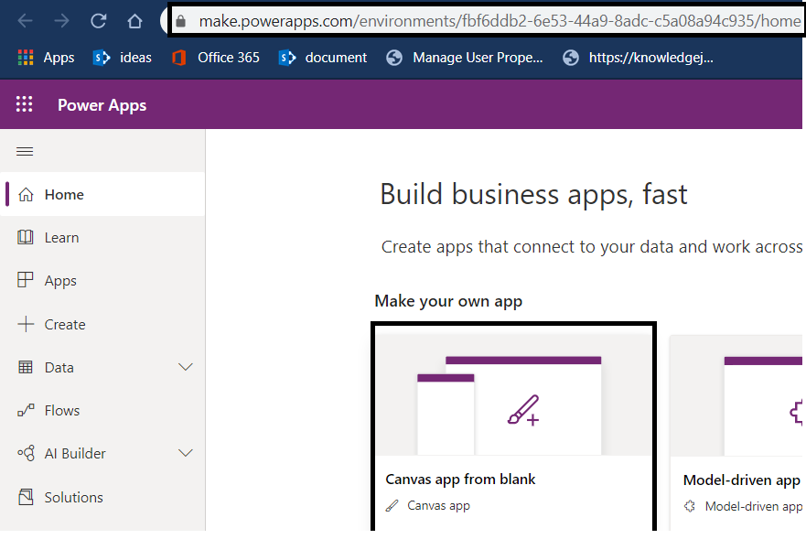The width and height of the screenshot is (806, 539).
Task: Open the ideas SharePoint bookmark
Action: pyautogui.click(x=122, y=58)
